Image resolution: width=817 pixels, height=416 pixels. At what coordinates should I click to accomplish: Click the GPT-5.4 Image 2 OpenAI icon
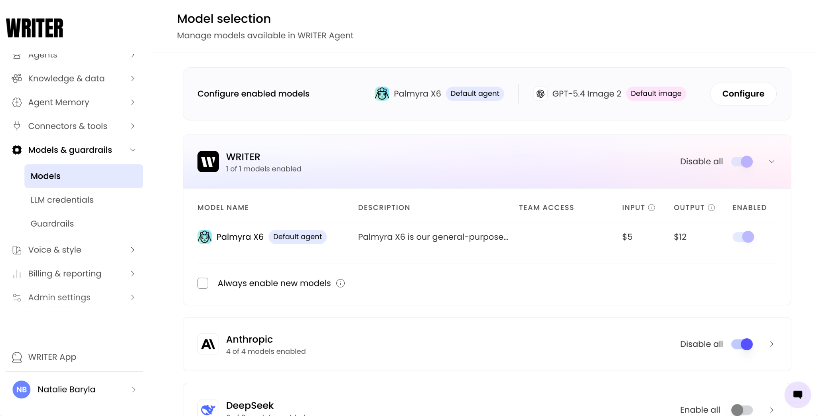(541, 94)
